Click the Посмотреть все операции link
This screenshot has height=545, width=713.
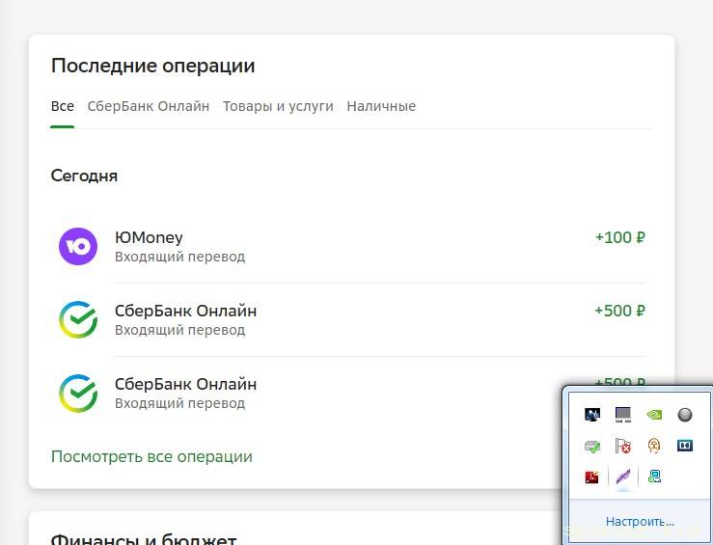point(151,456)
